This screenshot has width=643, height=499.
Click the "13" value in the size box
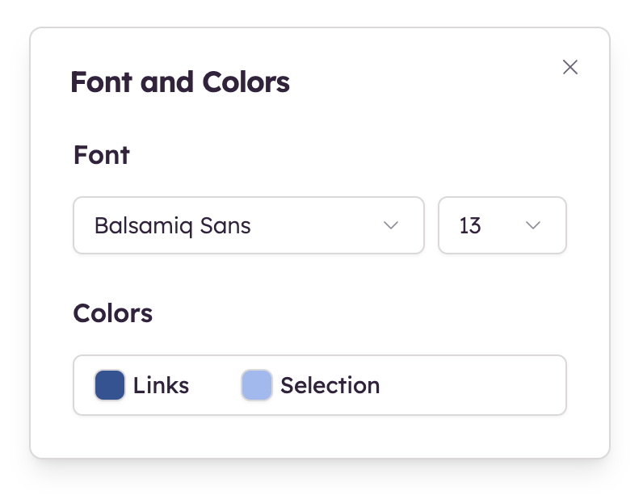click(x=470, y=225)
